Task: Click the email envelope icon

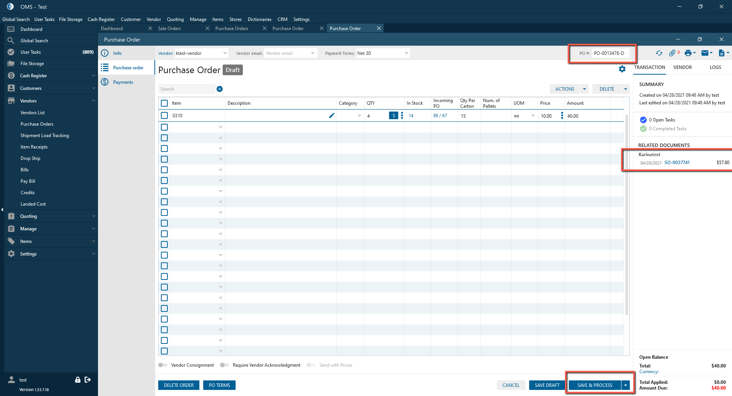Action: (705, 53)
